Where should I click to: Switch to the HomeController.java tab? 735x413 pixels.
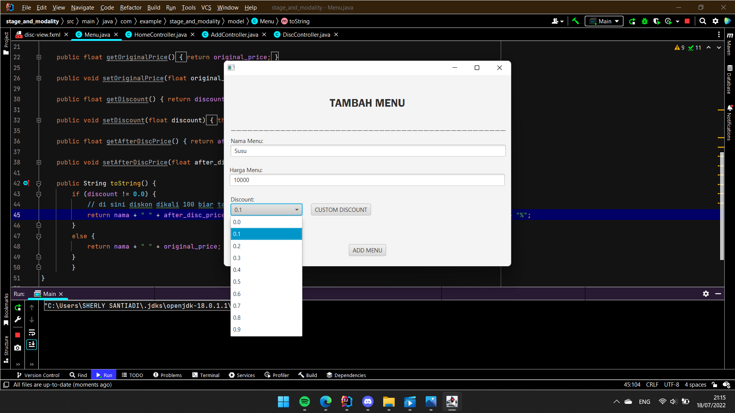click(159, 34)
